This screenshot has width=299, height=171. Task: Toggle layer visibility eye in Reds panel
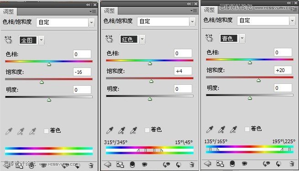[x=144, y=164]
